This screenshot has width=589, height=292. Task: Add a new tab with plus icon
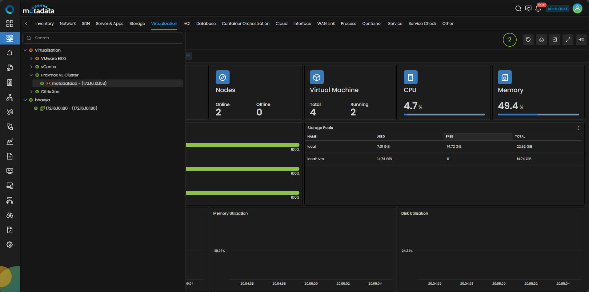tap(188, 56)
